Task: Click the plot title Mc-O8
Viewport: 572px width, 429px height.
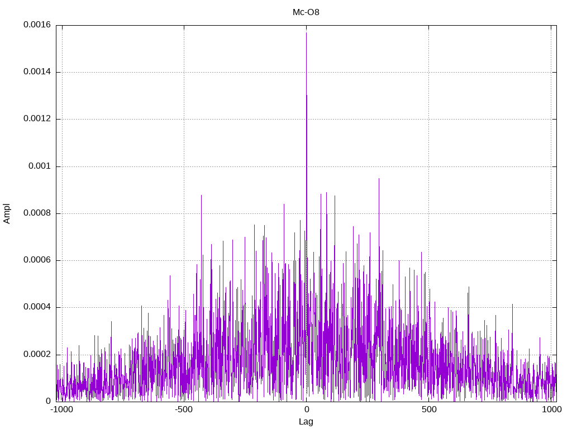Action: pos(306,12)
